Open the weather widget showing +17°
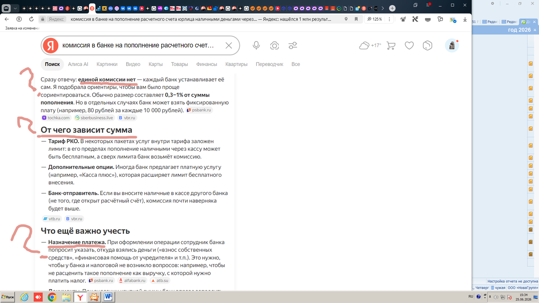The height and width of the screenshot is (303, 539). (x=370, y=45)
